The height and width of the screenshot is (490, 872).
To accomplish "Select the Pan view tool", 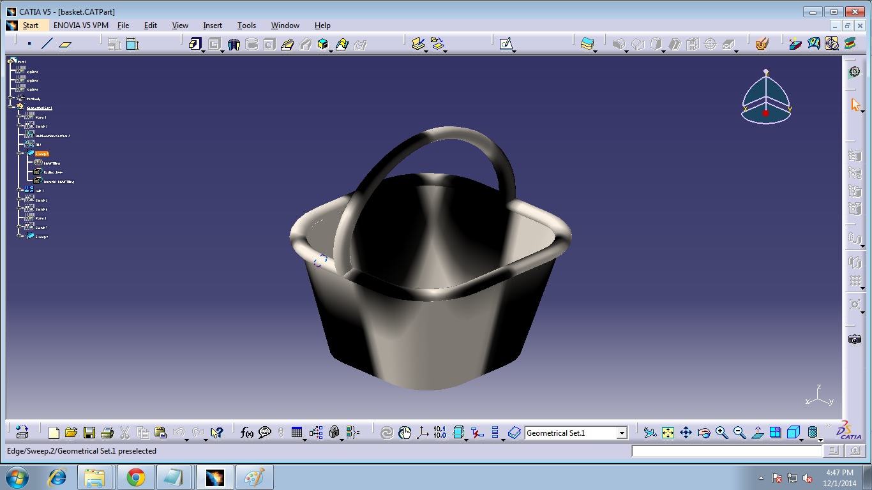I will 686,433.
